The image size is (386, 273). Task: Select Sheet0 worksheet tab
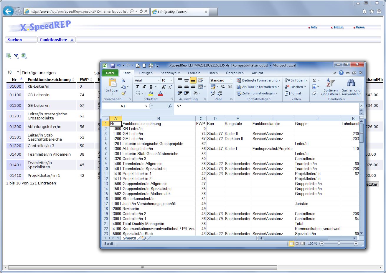click(x=129, y=238)
